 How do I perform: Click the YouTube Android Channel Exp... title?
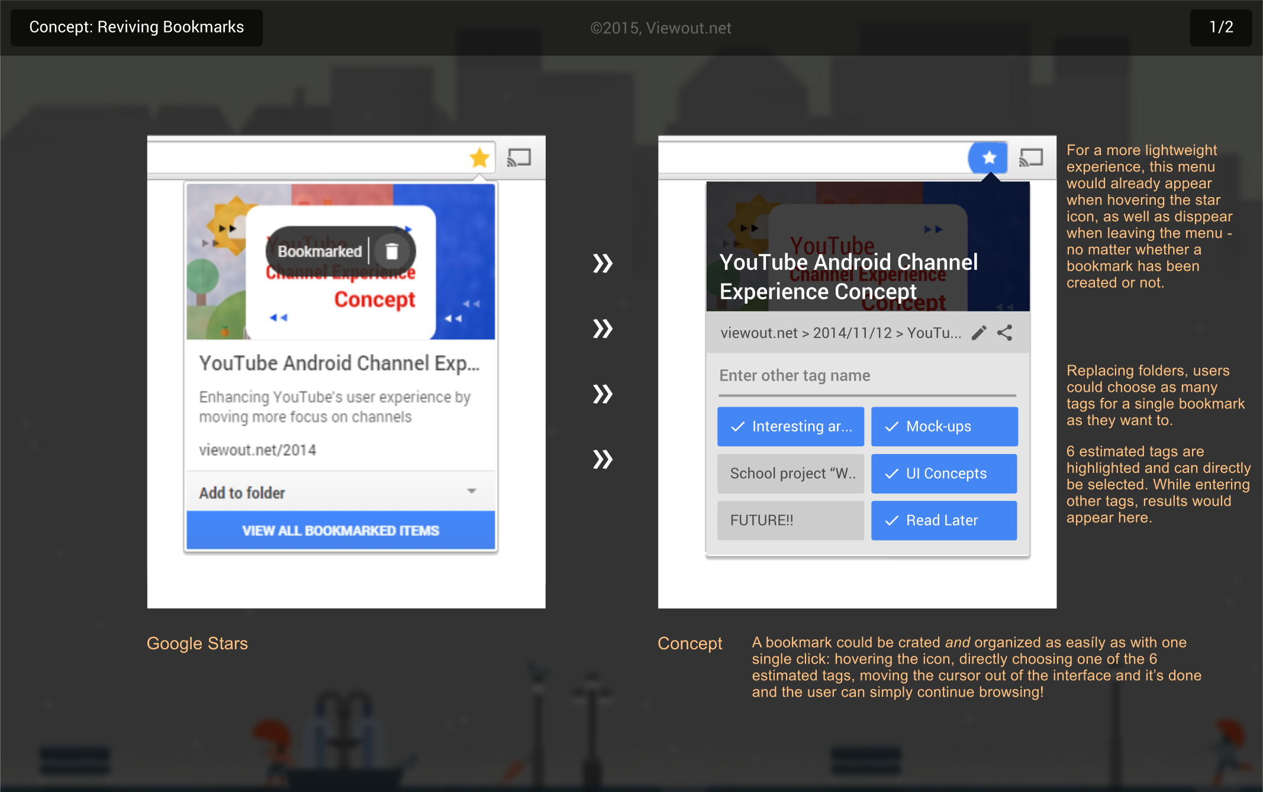[x=339, y=363]
